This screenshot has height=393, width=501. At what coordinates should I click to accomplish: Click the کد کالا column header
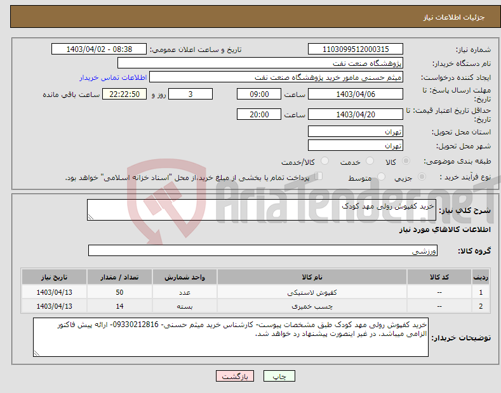coord(439,277)
